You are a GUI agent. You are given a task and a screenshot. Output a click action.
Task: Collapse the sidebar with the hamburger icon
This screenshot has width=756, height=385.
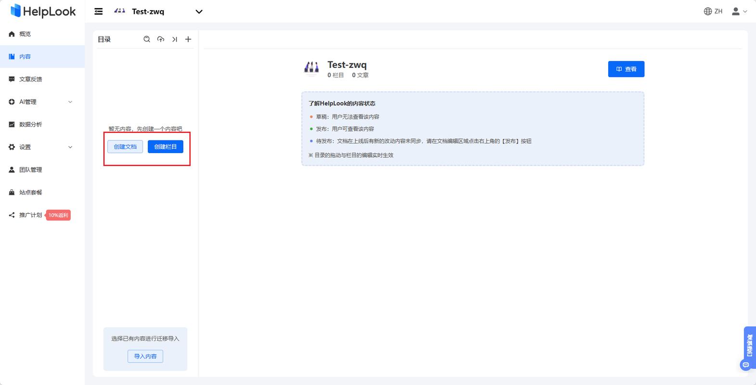click(99, 12)
